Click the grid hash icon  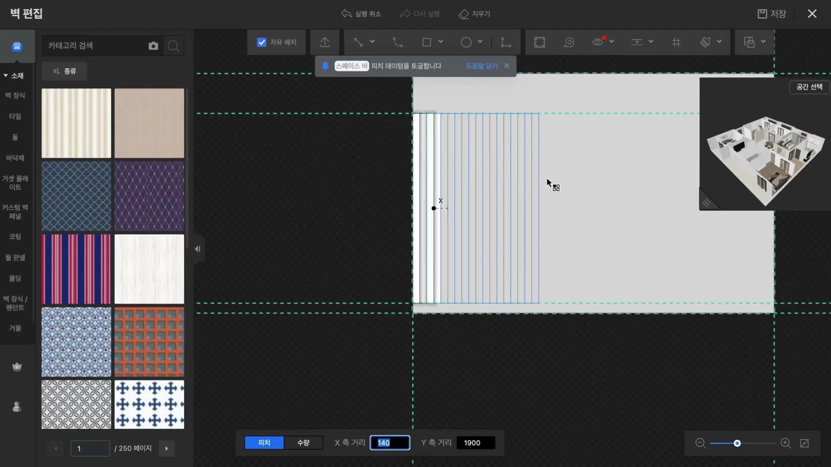pos(676,42)
